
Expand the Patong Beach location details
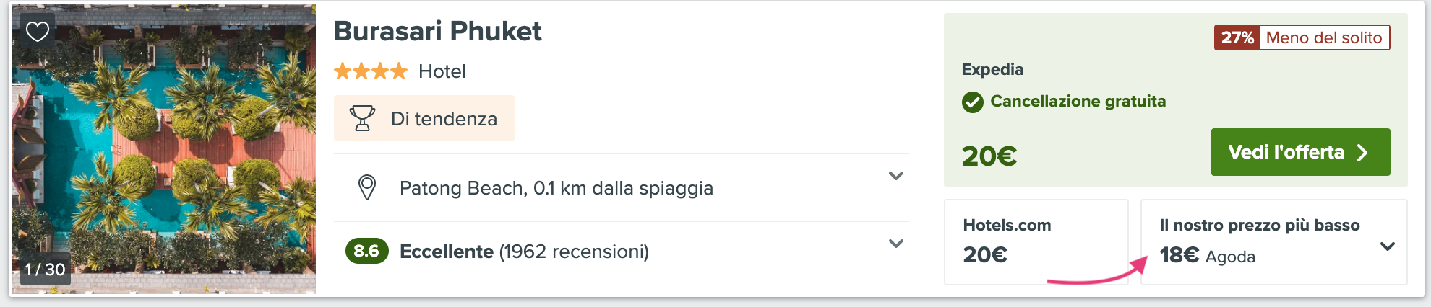coord(896,176)
